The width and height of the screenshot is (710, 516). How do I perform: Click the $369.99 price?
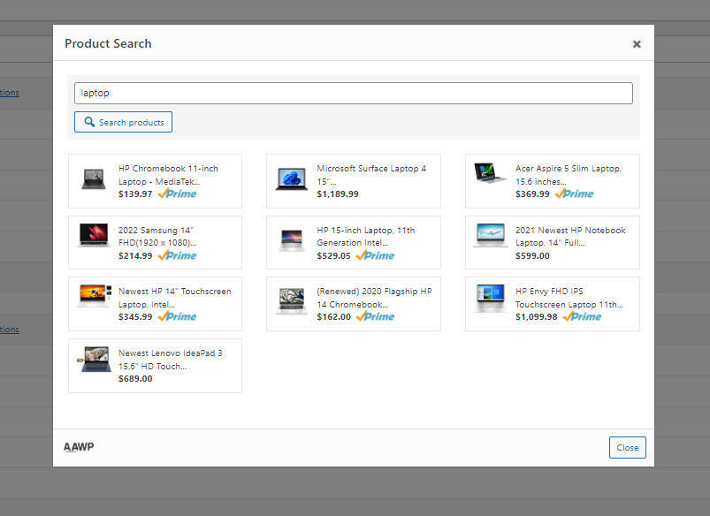point(532,194)
